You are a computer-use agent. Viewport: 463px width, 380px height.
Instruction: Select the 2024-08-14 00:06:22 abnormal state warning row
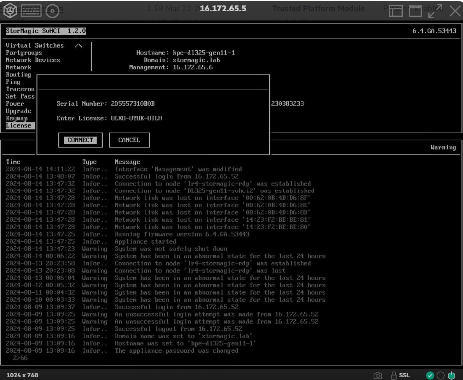click(x=166, y=256)
